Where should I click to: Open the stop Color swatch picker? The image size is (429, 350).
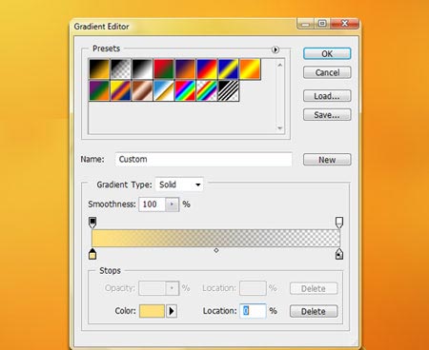pyautogui.click(x=152, y=311)
